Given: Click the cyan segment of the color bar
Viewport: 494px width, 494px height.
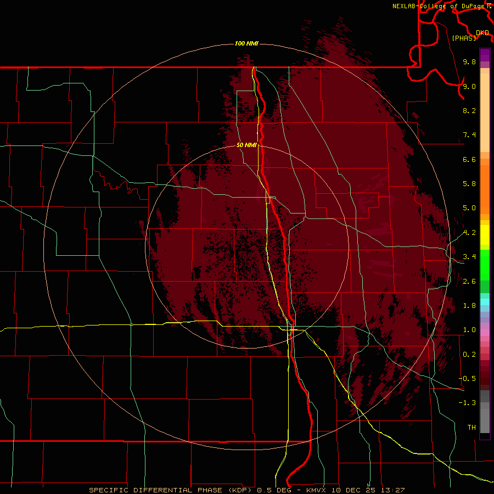Looking at the screenshot, I should pyautogui.click(x=485, y=302).
